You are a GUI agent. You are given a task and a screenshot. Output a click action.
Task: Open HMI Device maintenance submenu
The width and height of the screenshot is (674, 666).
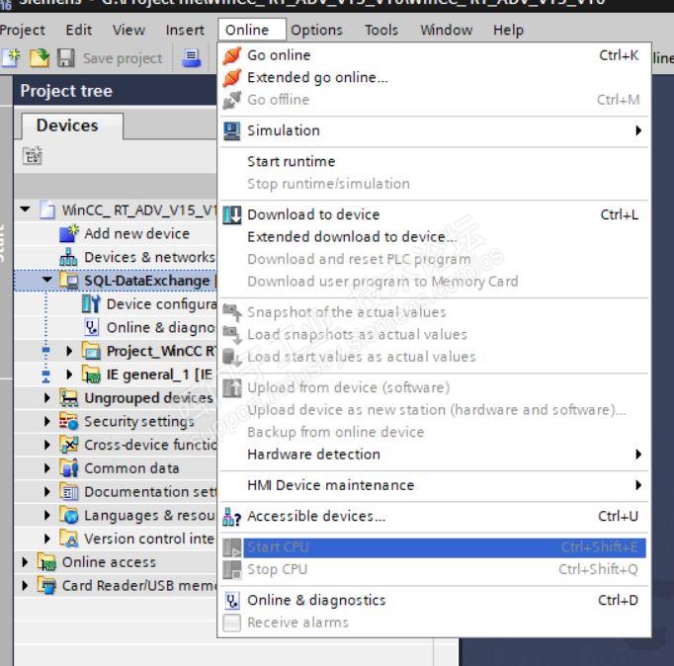tap(434, 485)
